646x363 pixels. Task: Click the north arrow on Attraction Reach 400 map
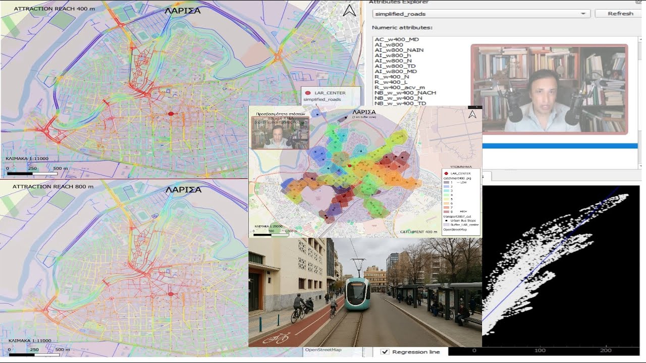(x=349, y=11)
